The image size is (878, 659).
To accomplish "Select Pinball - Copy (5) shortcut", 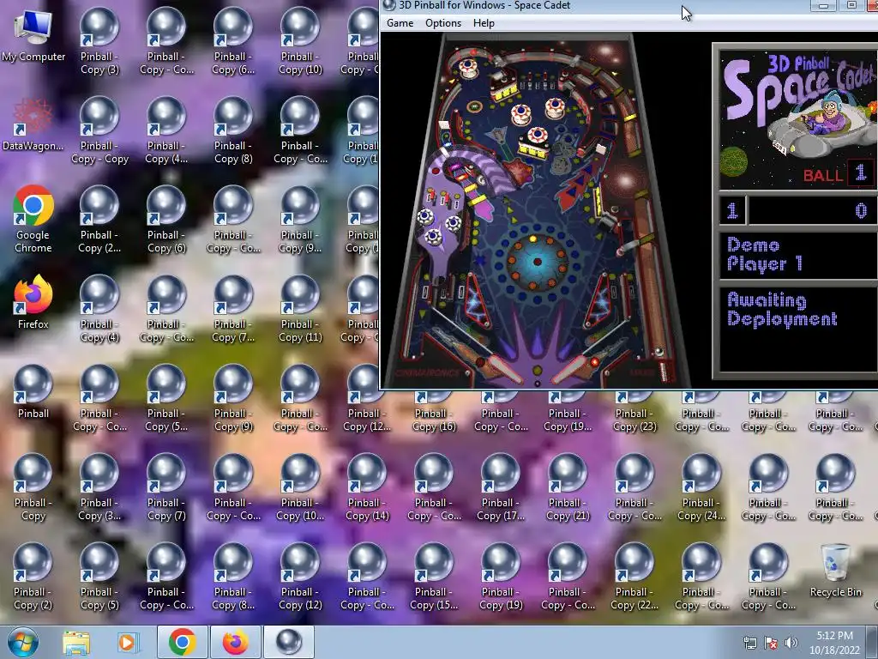I will 99,576.
